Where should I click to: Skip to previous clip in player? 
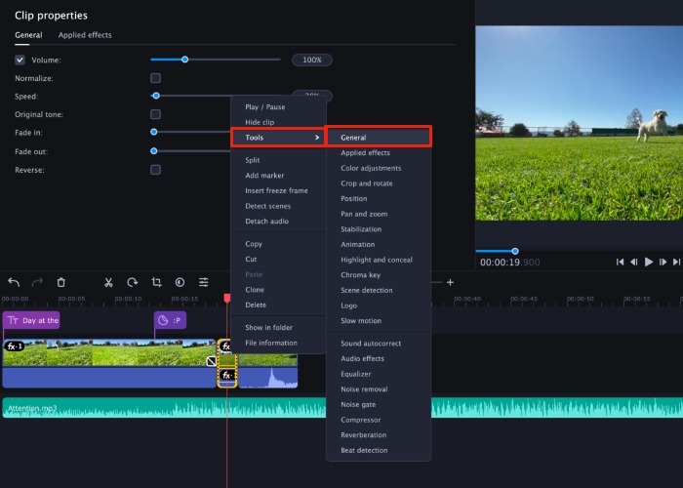620,262
